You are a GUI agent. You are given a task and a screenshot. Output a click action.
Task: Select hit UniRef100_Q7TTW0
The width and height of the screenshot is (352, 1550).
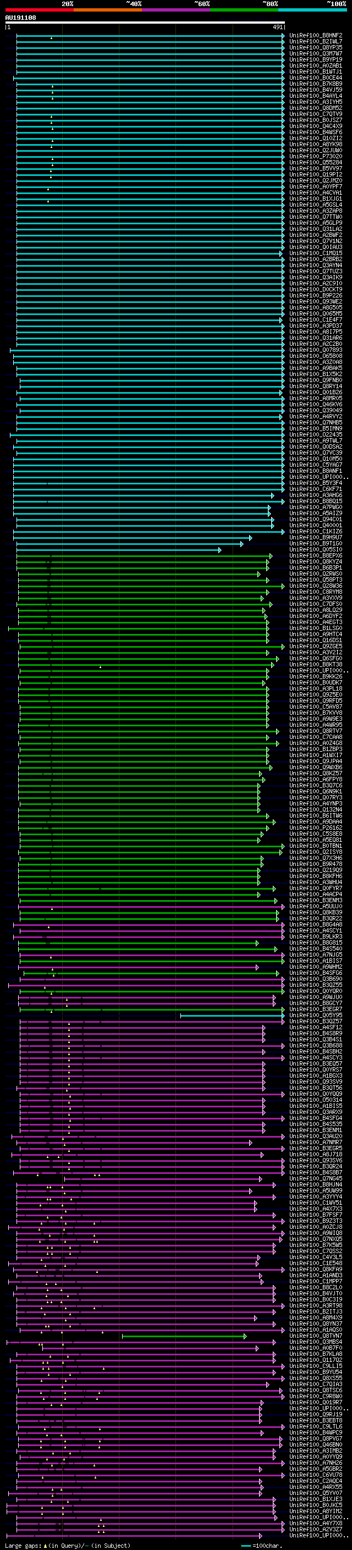coord(316,217)
